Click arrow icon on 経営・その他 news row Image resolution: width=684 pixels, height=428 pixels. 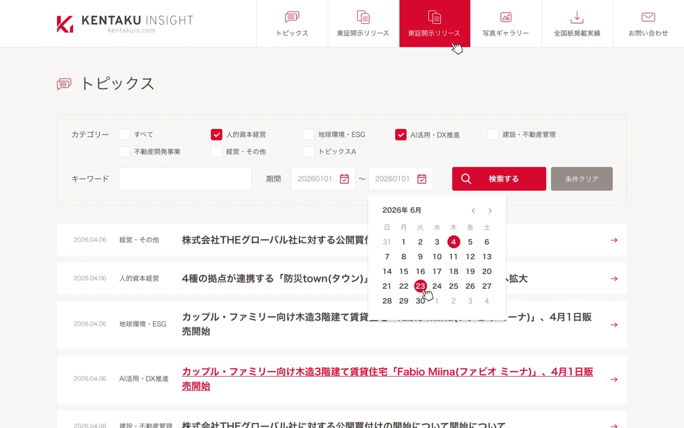coord(614,240)
